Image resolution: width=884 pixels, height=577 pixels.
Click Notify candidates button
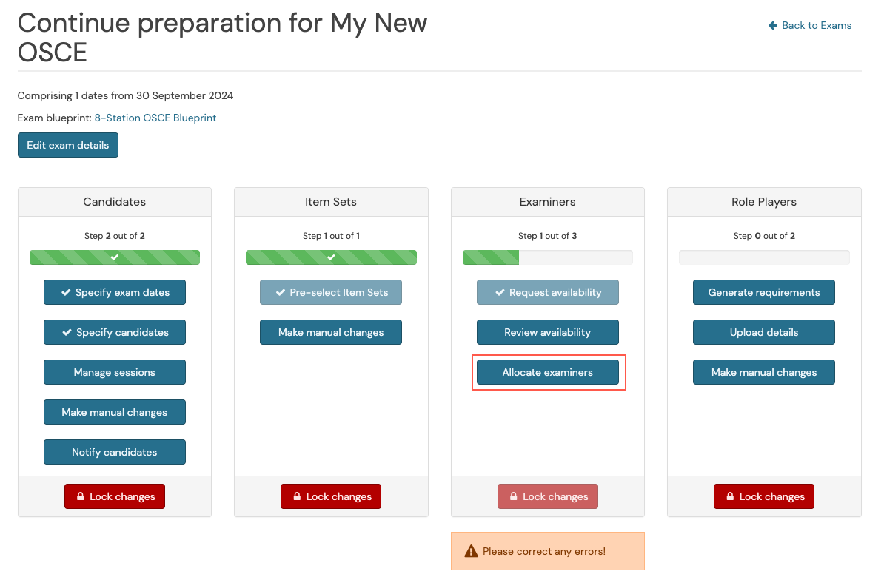[115, 452]
